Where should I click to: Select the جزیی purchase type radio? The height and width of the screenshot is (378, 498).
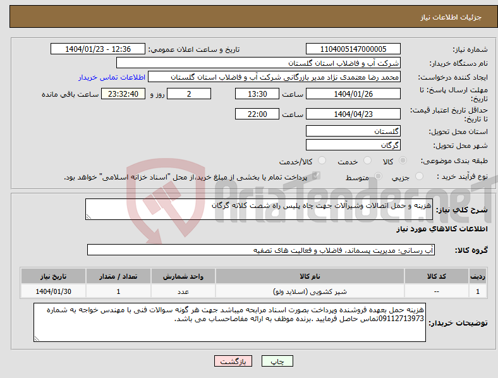point(419,176)
